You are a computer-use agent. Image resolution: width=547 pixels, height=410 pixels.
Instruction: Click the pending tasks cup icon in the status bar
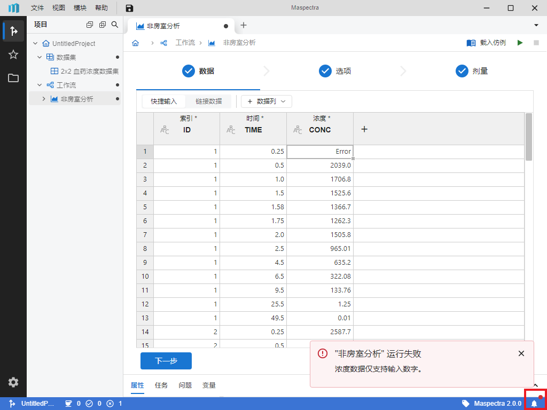tap(68, 404)
